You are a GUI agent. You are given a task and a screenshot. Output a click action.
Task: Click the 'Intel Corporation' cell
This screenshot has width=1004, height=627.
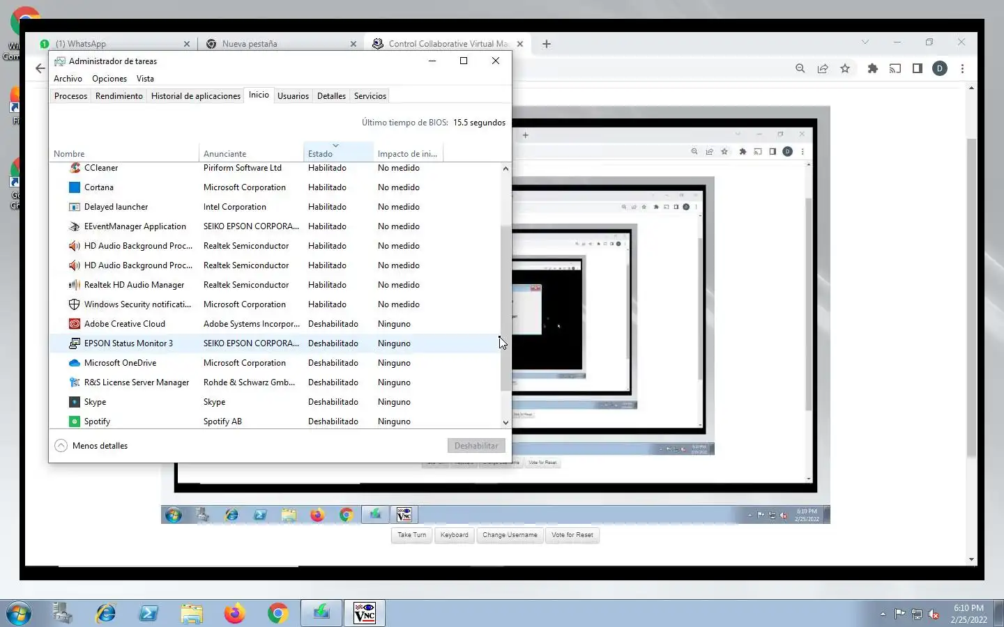[x=235, y=207]
